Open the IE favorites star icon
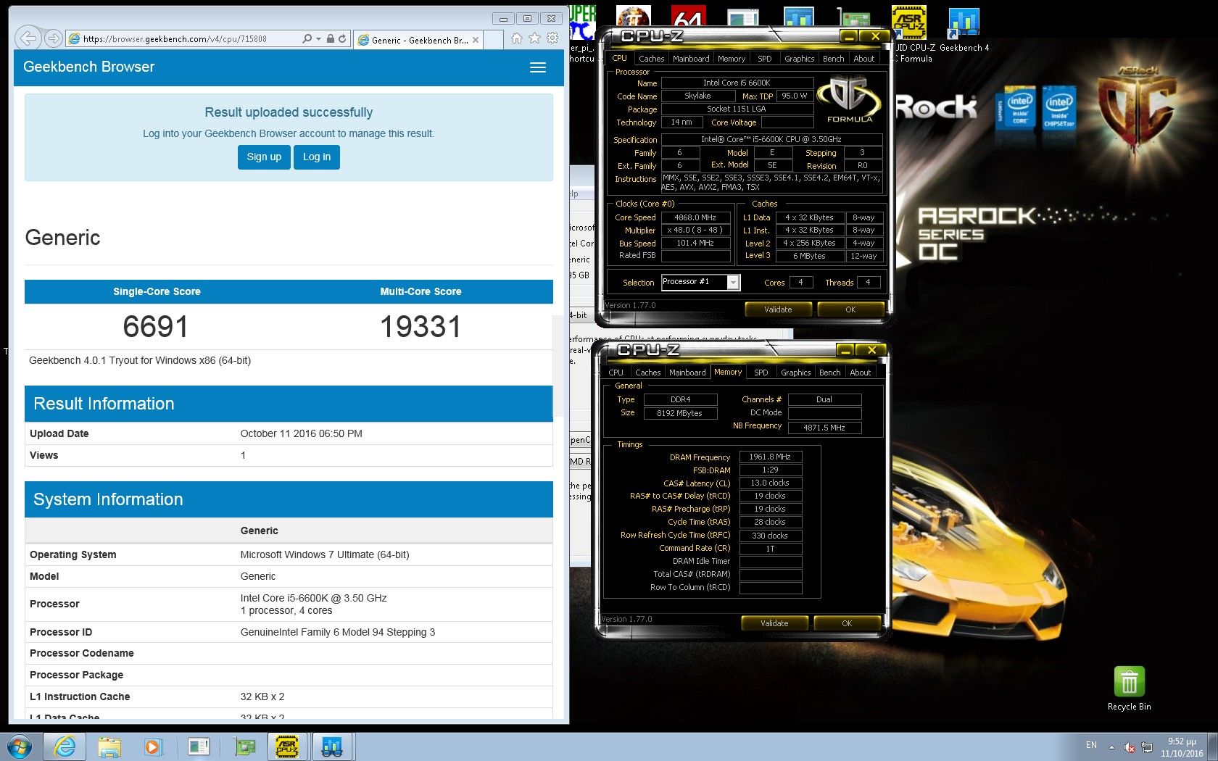1218x761 pixels. pos(534,38)
